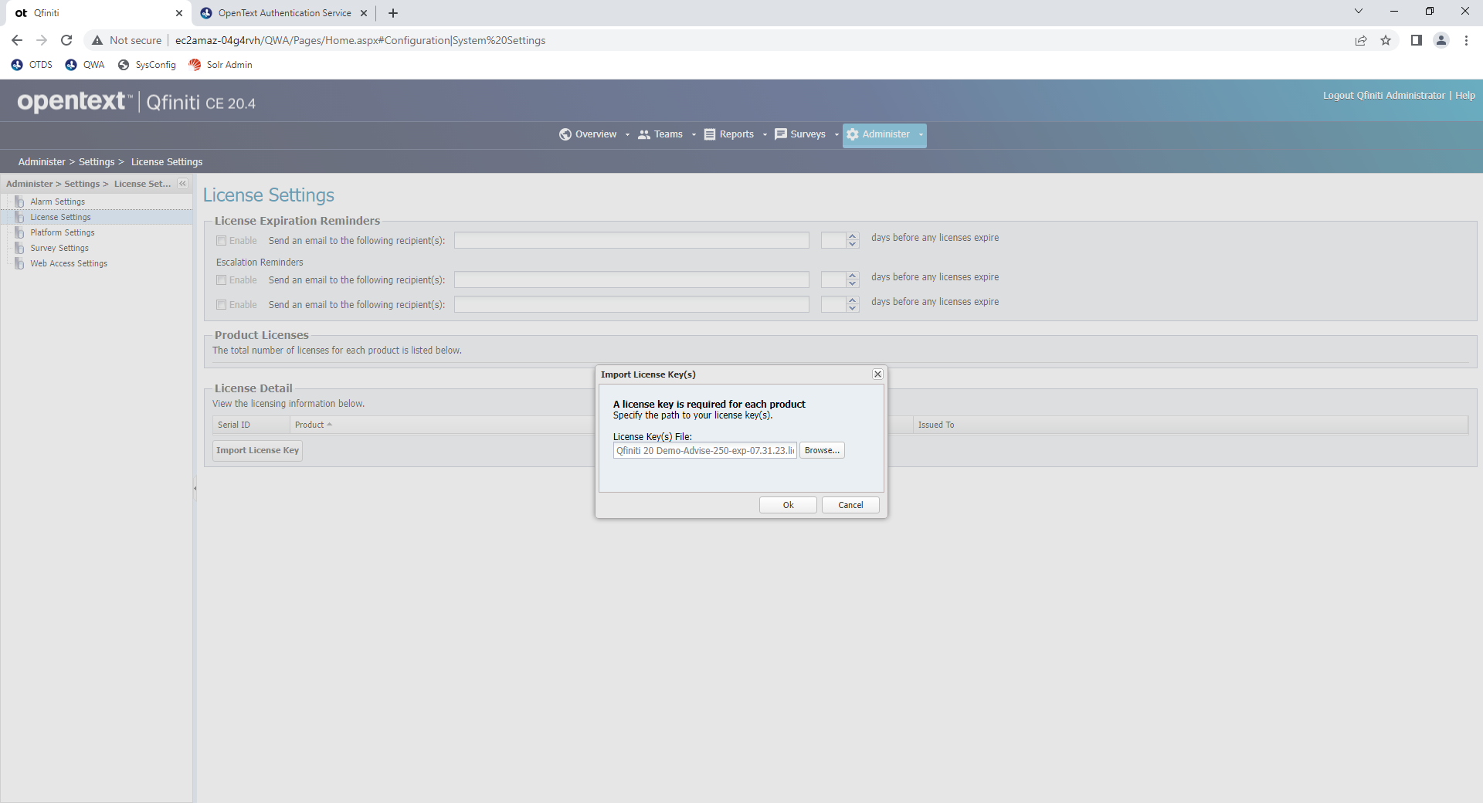
Task: Enable the first escalation reminder email
Action: 220,280
